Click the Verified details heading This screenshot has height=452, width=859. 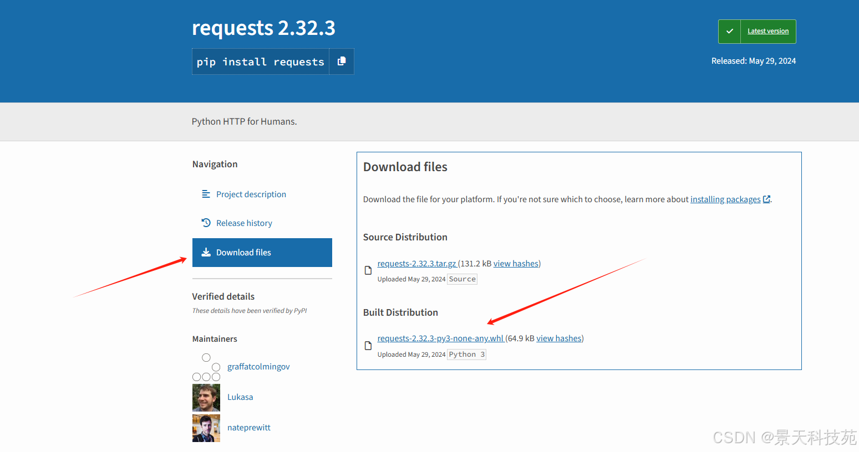tap(223, 296)
